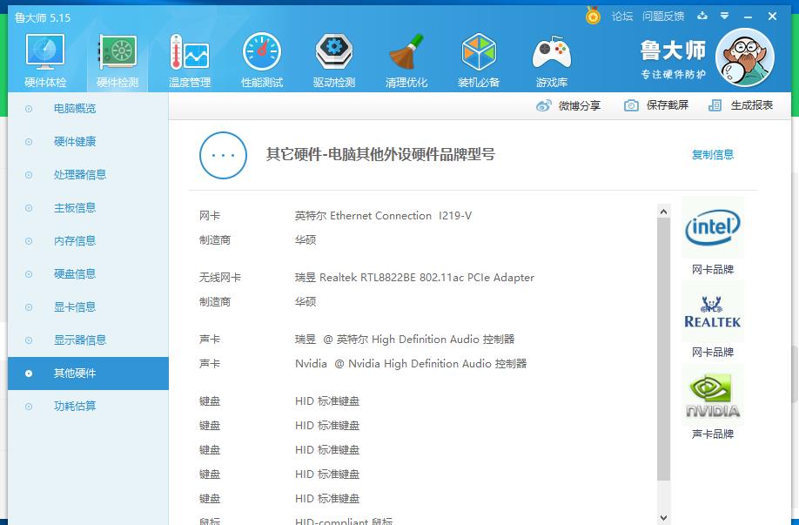Screen dimensions: 799x525
Task: Click 保存截屏 save screenshot button
Action: point(657,105)
